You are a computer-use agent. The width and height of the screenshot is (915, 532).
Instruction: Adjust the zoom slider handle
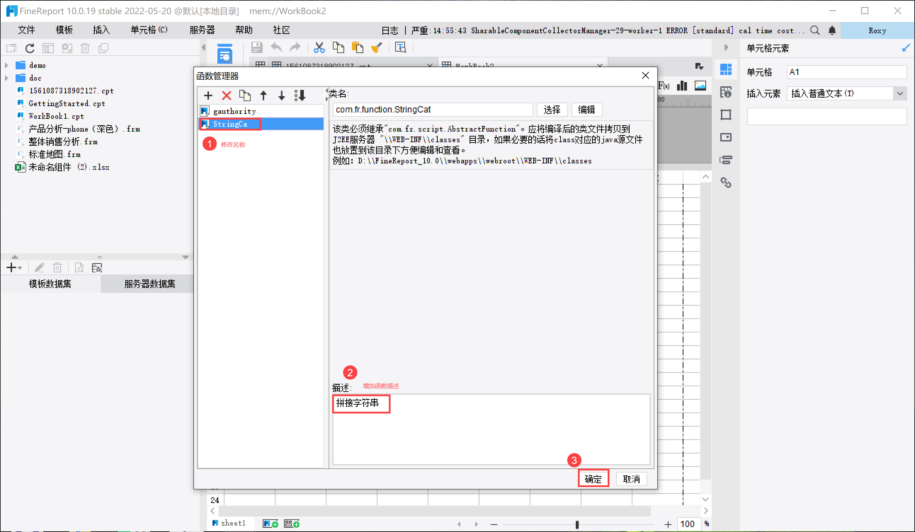[577, 524]
